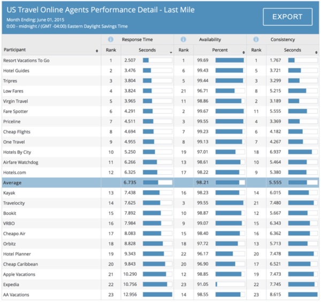
Task: Select the Low Fares participant
Action: click(13, 91)
